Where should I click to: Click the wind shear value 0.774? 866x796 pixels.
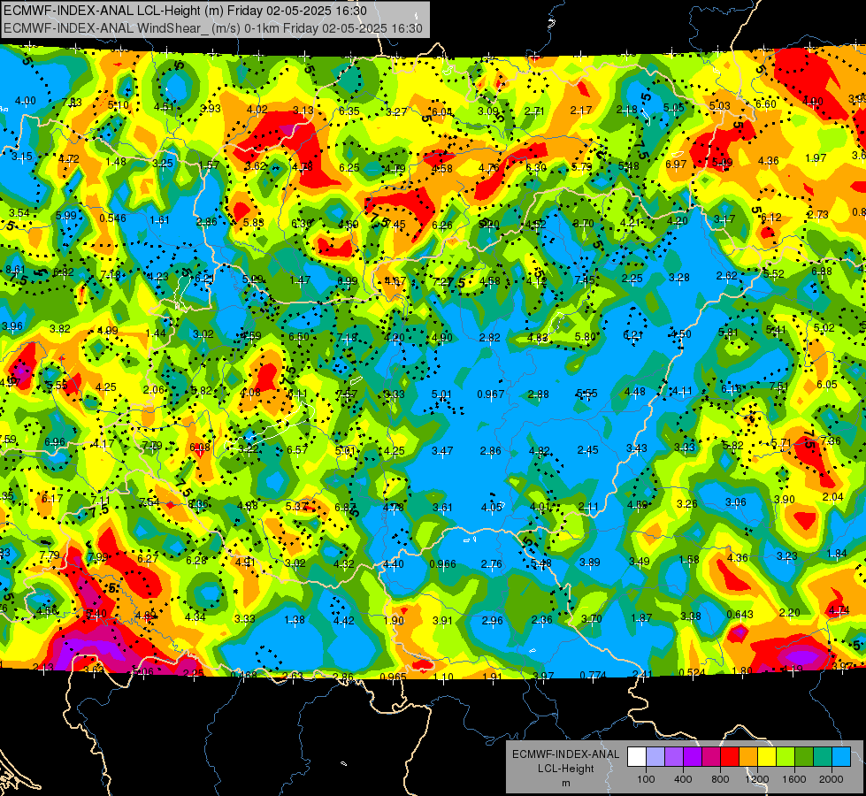pos(594,675)
